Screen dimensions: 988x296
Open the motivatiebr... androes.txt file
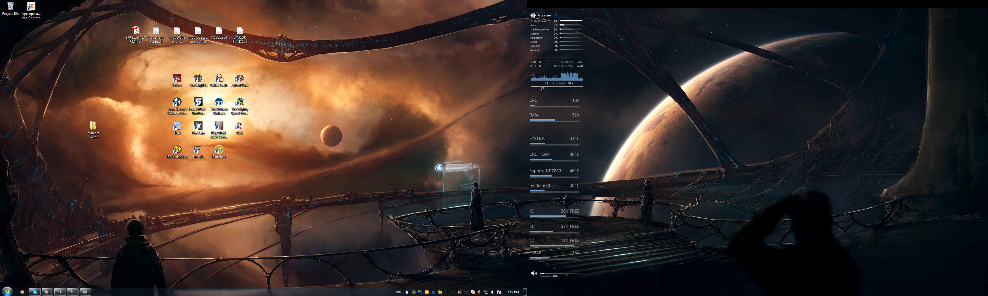(198, 35)
